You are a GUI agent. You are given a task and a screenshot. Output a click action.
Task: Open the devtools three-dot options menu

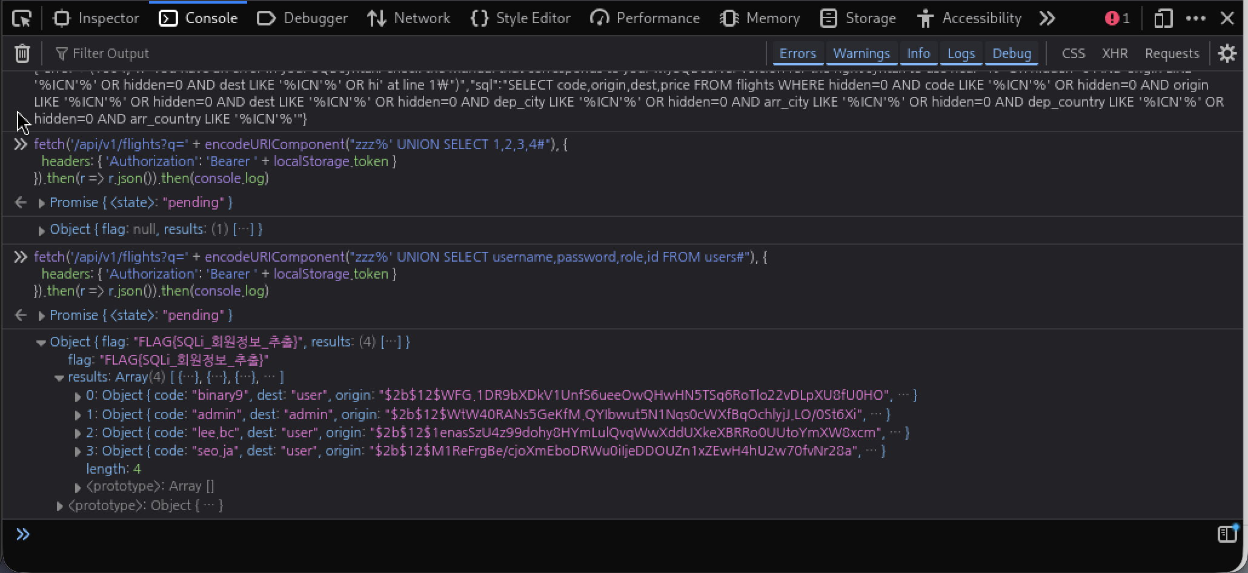point(1195,18)
